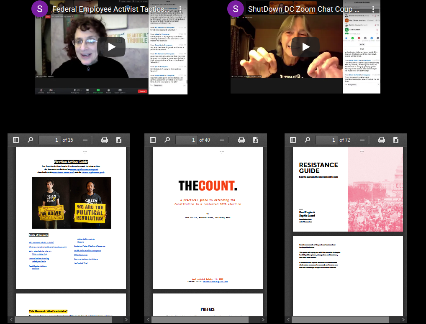
Task: Open find tool in the 72-page PDF
Action: click(308, 140)
